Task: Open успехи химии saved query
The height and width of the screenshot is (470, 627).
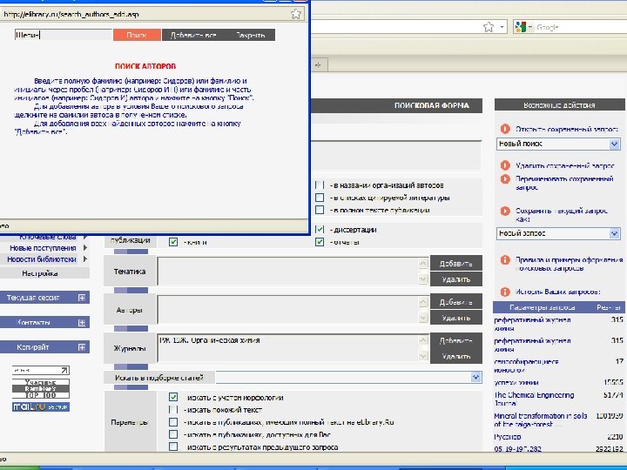Action: click(x=516, y=382)
